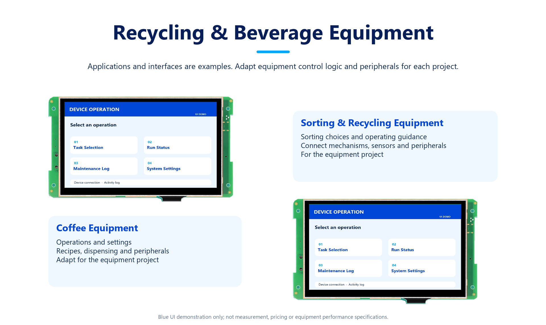Click Device connection on the lower-right display
Viewport: 546px width, 325px height.
[x=331, y=285]
